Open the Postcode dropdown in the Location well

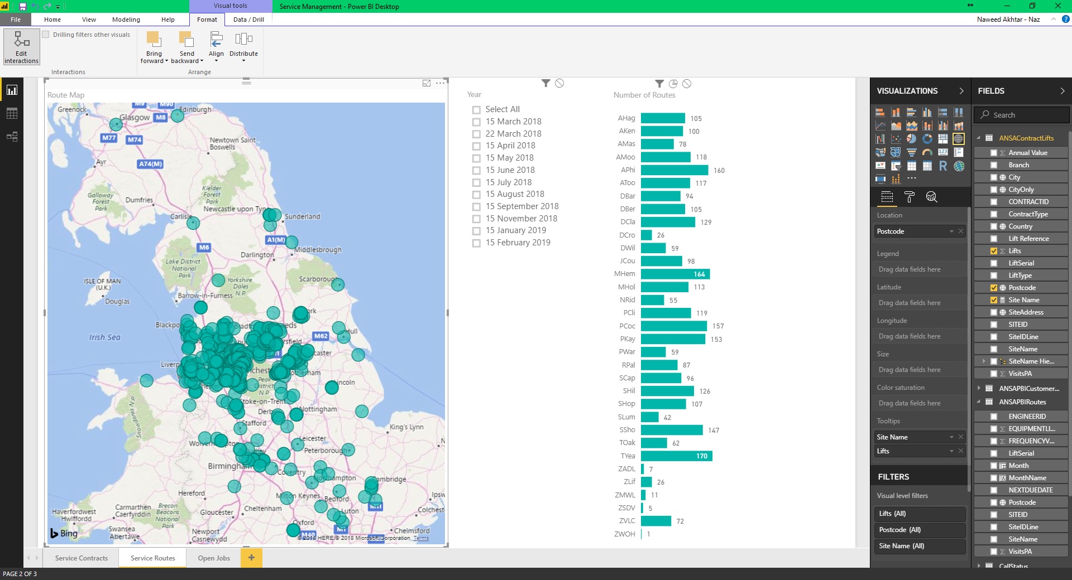[x=953, y=231]
